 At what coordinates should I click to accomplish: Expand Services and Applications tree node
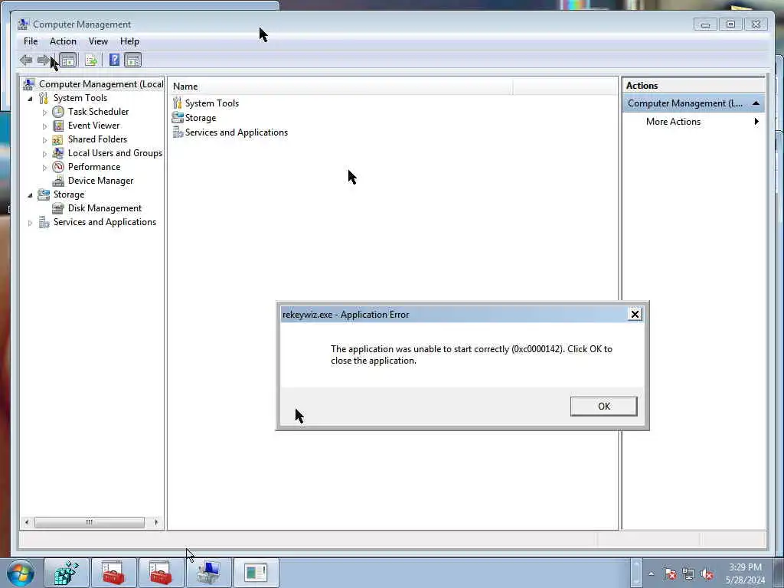tap(30, 223)
